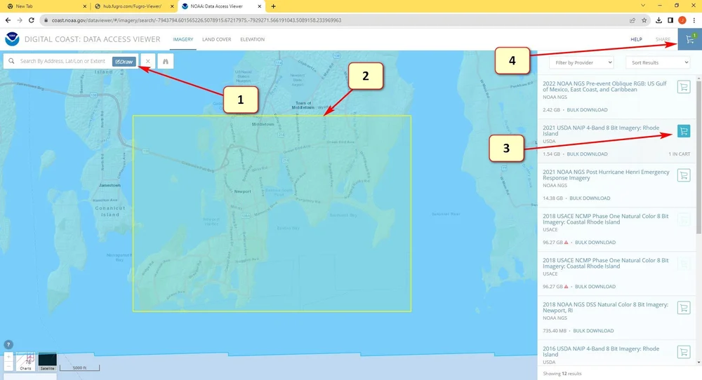Open 2021 USDA NAIP 4-Band Rhode Island result
Screen dimensions: 702x380
[x=601, y=130]
